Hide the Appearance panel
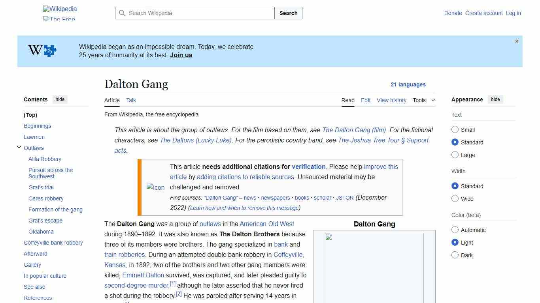Image resolution: width=540 pixels, height=303 pixels. tap(495, 99)
